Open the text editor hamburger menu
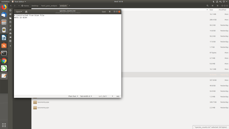 (110, 12)
